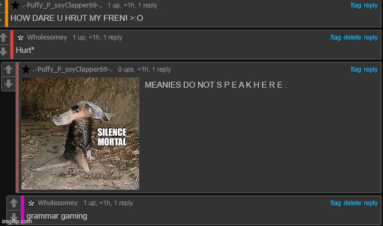383x226 pixels.
Task: Flag the "MEANIES DO NOT SPEAK HERE" comment
Action: [356, 69]
